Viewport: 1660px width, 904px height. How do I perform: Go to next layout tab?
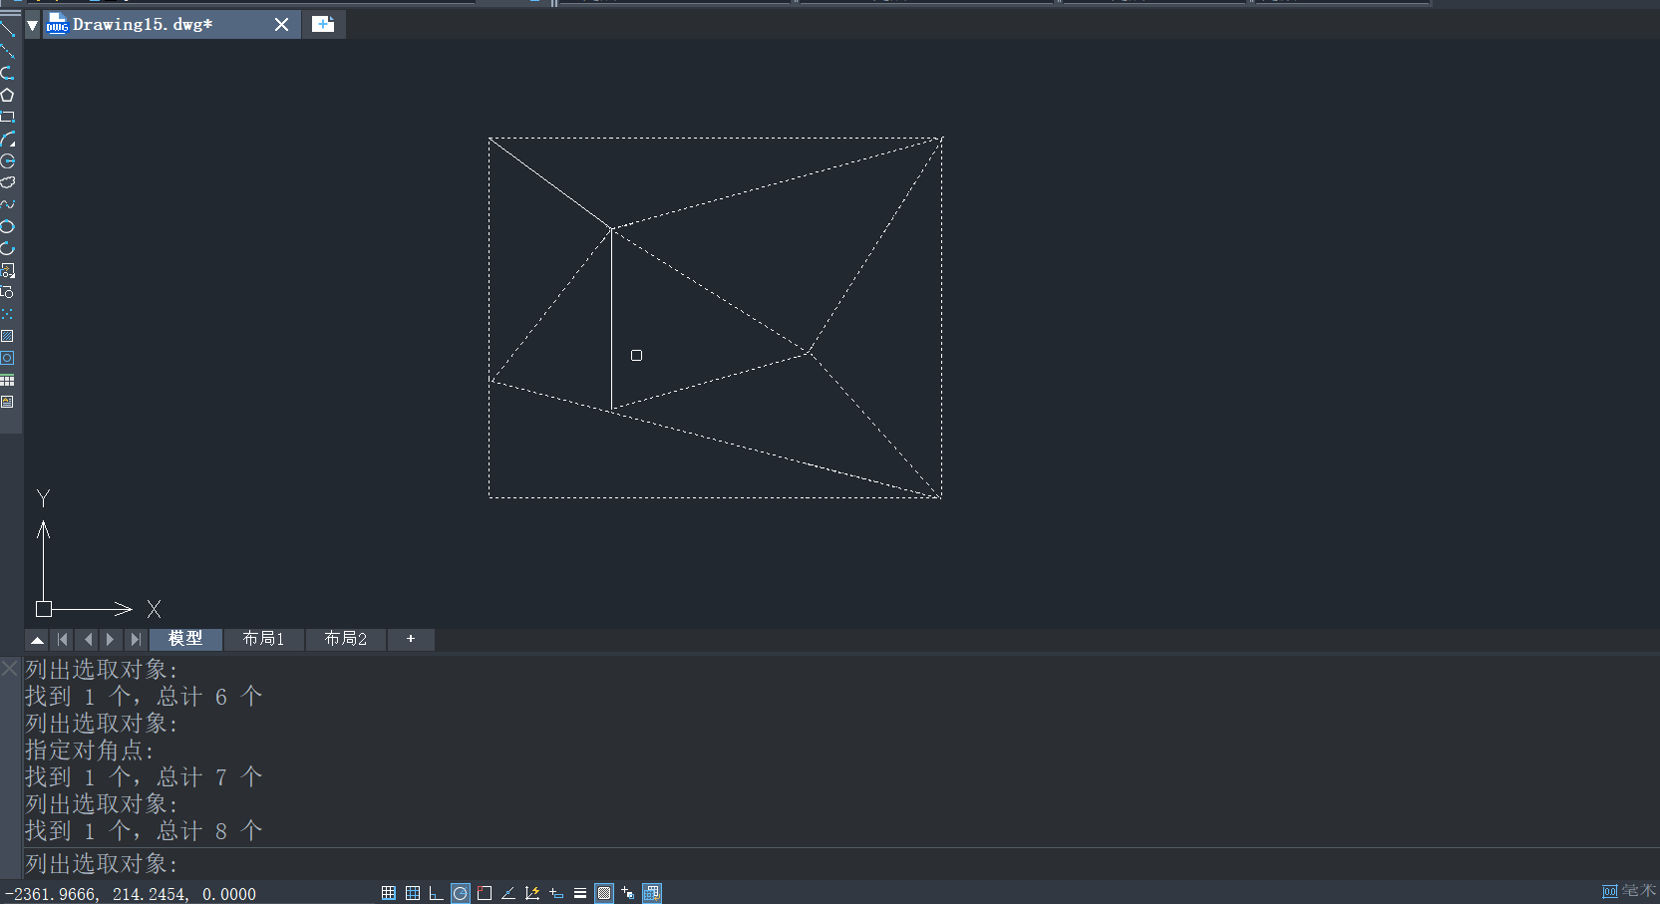111,639
